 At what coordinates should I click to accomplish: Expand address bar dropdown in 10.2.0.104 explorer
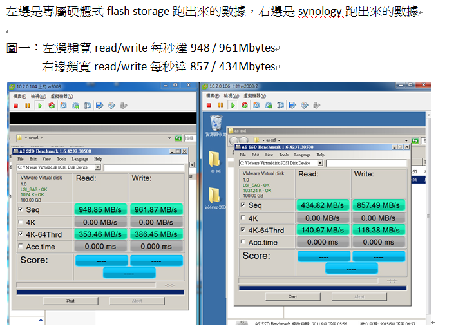(x=169, y=138)
